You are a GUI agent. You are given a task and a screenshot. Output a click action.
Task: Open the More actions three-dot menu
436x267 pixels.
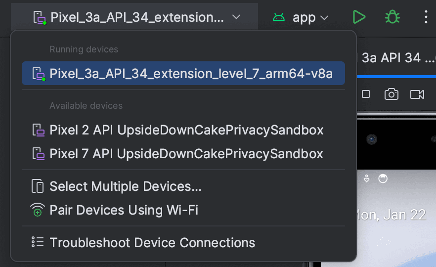pos(426,17)
